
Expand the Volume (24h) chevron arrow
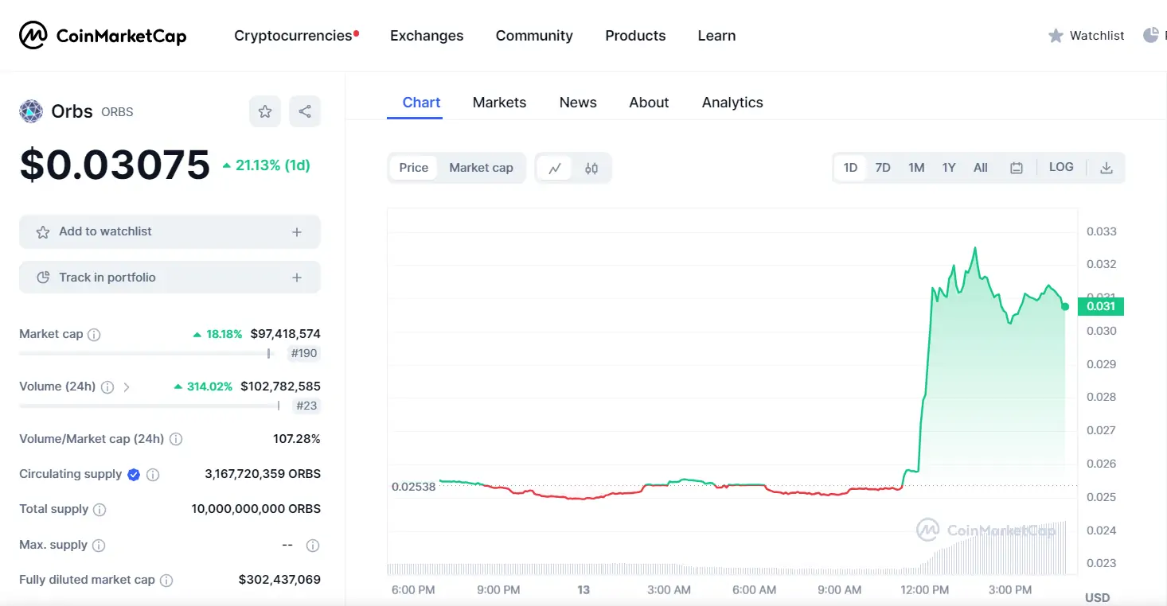(x=127, y=387)
